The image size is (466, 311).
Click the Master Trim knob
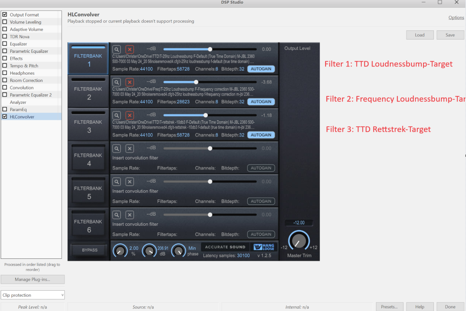299,240
